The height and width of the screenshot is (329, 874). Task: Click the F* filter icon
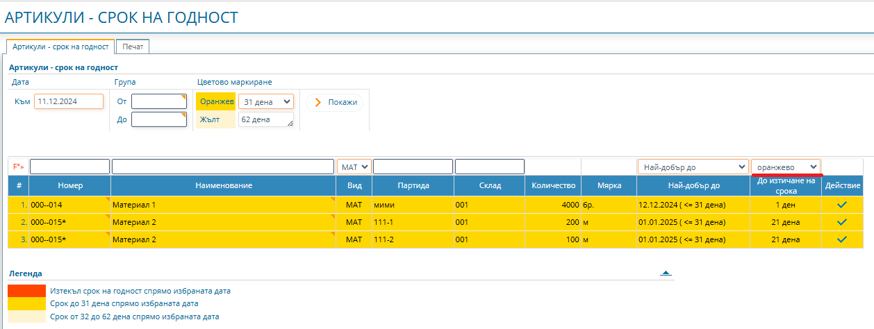tap(19, 167)
